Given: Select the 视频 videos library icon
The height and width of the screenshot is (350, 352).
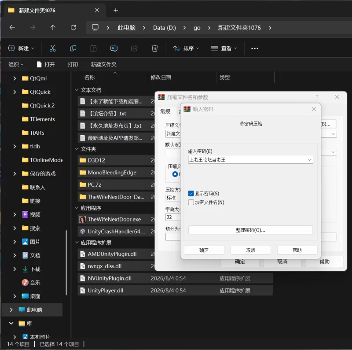Looking at the screenshot, I should [25, 214].
